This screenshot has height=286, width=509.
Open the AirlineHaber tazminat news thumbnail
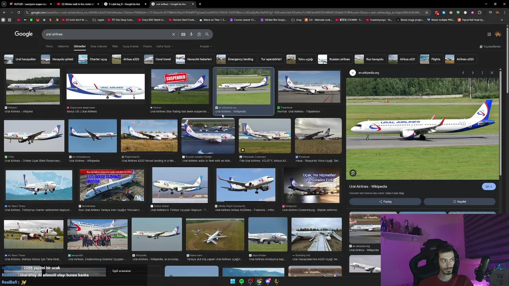pyautogui.click(x=112, y=186)
